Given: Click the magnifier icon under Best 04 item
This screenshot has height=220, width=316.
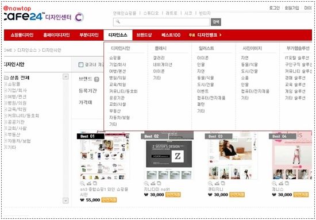Looking at the screenshot, I should coord(274,183).
